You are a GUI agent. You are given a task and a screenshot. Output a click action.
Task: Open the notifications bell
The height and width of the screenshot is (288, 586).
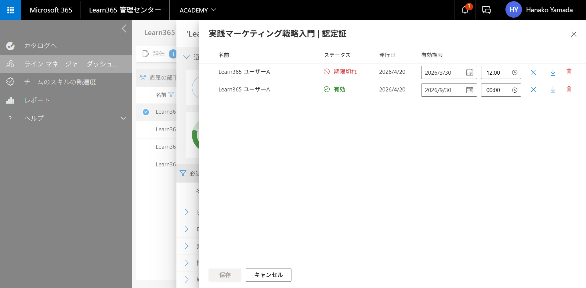point(465,10)
